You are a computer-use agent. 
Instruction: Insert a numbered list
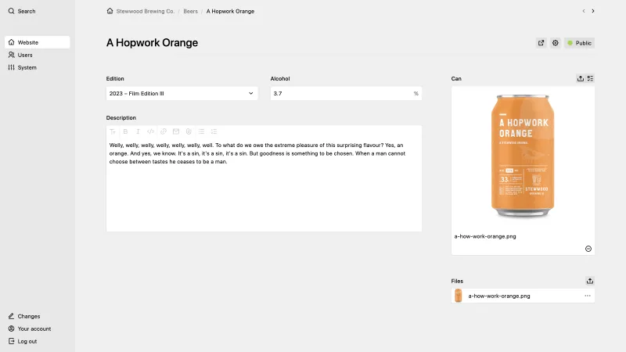(x=214, y=131)
